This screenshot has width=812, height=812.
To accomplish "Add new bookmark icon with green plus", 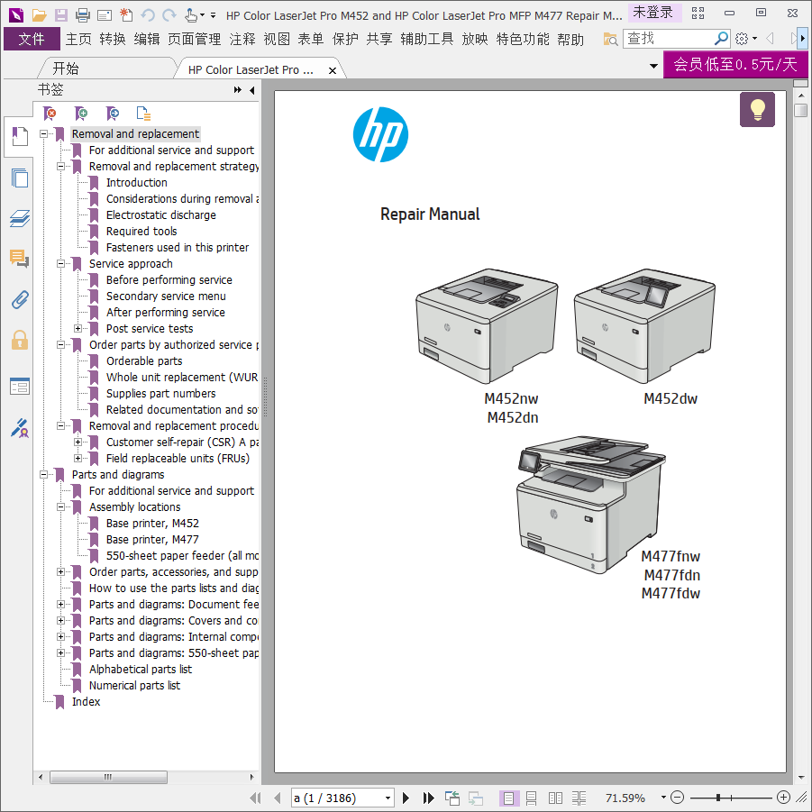I will coord(81,114).
